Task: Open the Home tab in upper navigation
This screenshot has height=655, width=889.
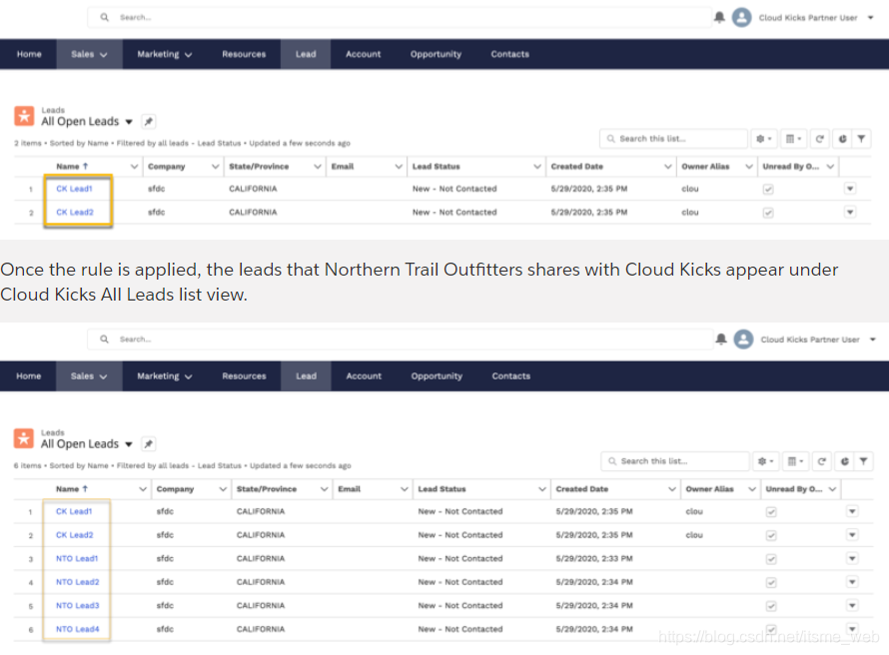Action: [29, 54]
